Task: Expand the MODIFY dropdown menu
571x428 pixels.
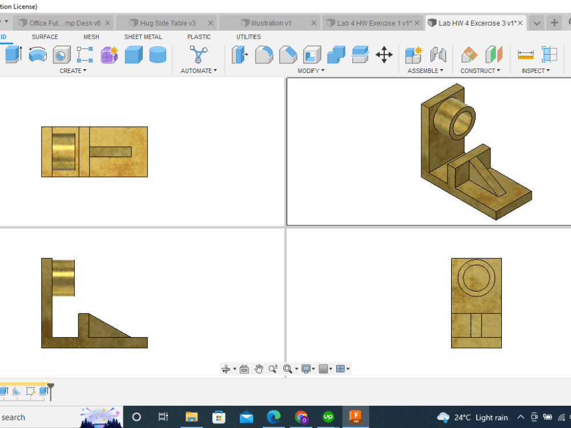Action: (311, 71)
